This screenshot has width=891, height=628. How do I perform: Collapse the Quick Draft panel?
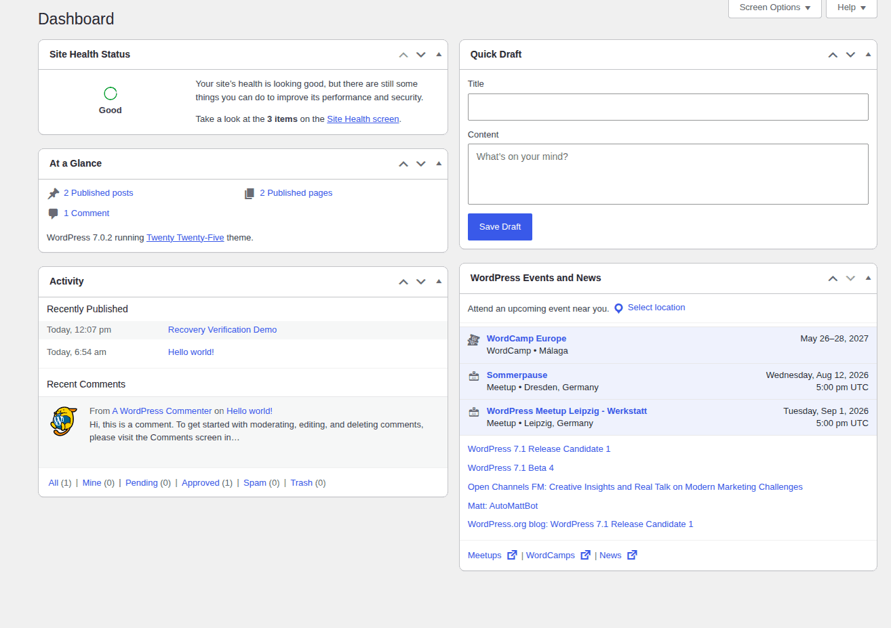pos(868,54)
